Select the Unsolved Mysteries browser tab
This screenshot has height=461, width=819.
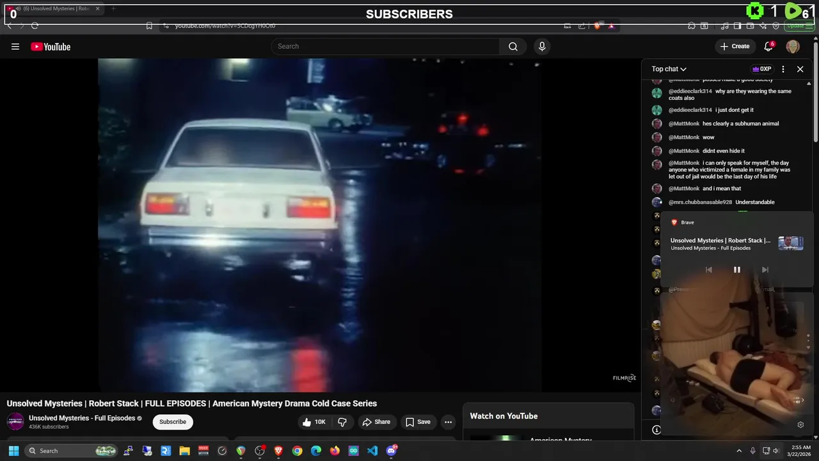point(53,9)
